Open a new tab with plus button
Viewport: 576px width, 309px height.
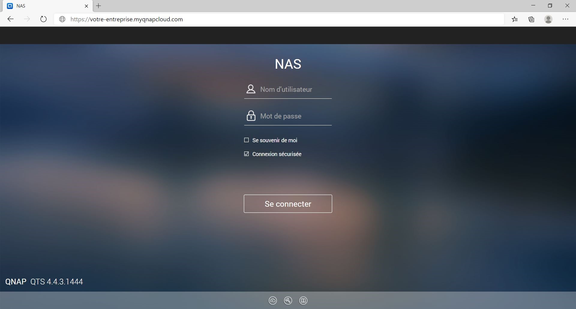[98, 6]
